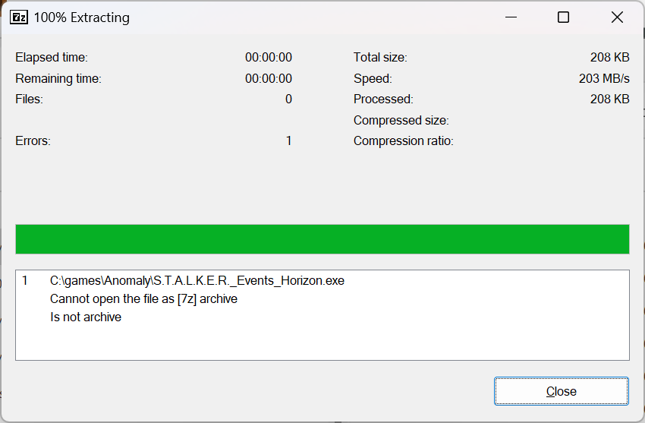Viewport: 645px width, 423px height.
Task: Click the Errors count value 1
Action: pos(289,140)
